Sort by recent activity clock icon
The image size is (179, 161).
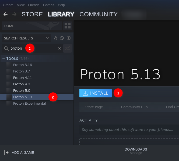(62, 38)
